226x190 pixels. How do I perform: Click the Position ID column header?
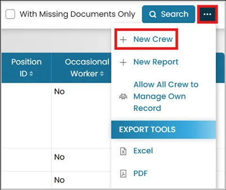(x=26, y=68)
